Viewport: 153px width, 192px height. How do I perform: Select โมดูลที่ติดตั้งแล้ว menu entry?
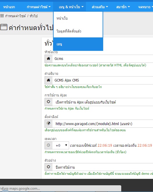[78, 31]
